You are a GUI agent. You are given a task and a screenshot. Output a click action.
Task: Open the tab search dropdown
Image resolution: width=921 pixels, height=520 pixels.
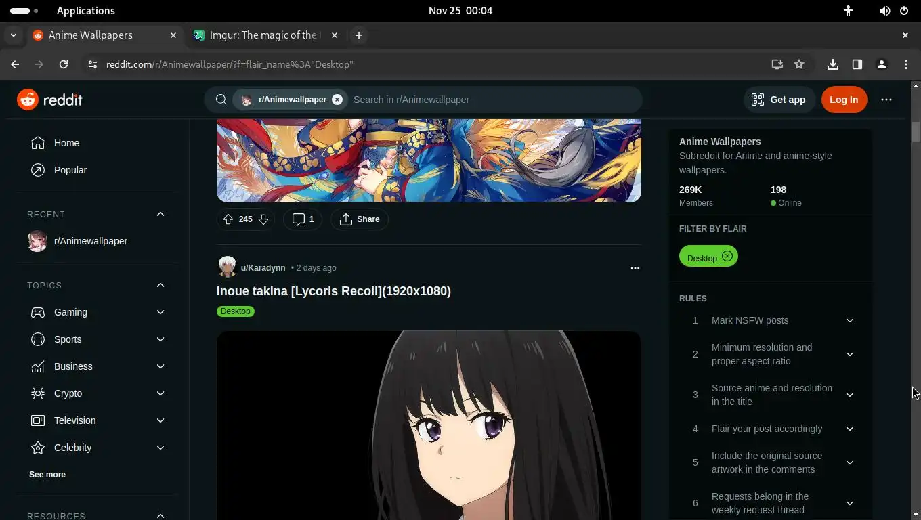point(13,35)
